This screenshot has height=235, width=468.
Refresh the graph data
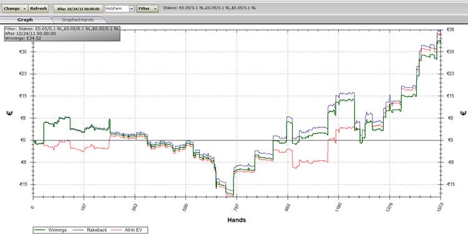point(39,9)
